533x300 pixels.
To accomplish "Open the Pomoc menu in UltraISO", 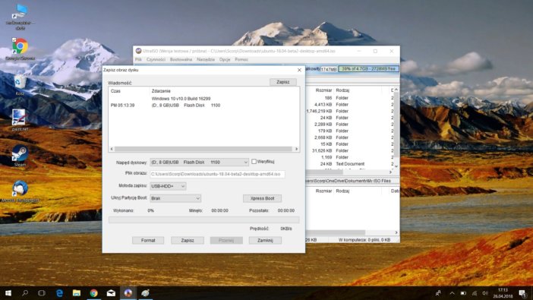I will (x=241, y=59).
